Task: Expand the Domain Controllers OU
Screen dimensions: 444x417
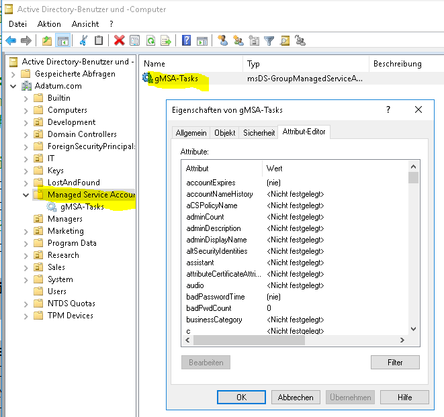Action: pyautogui.click(x=26, y=135)
